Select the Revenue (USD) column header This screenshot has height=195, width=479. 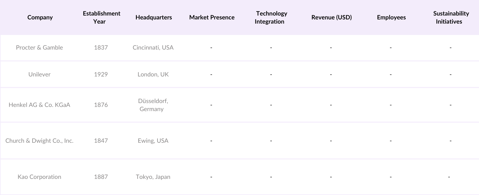click(x=331, y=17)
